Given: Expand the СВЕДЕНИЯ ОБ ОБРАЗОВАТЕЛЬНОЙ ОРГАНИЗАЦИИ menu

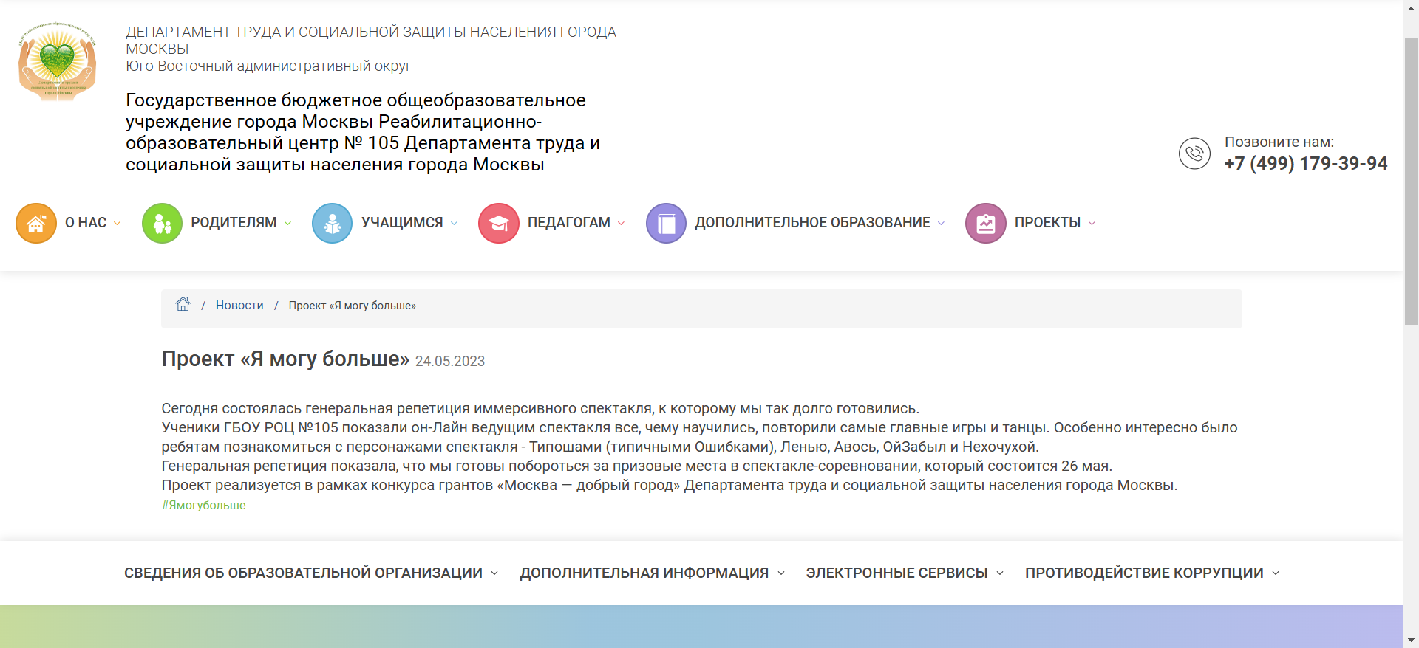Looking at the screenshot, I should [x=311, y=573].
